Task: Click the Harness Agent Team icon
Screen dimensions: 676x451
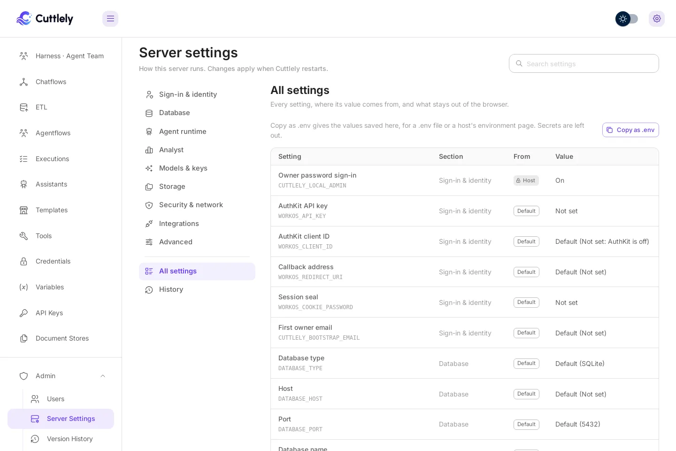Action: (x=23, y=56)
